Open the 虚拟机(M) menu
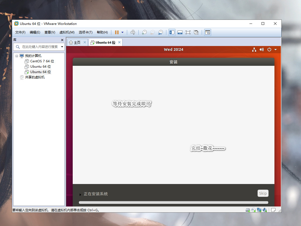This screenshot has height=226, width=301. 67,32
